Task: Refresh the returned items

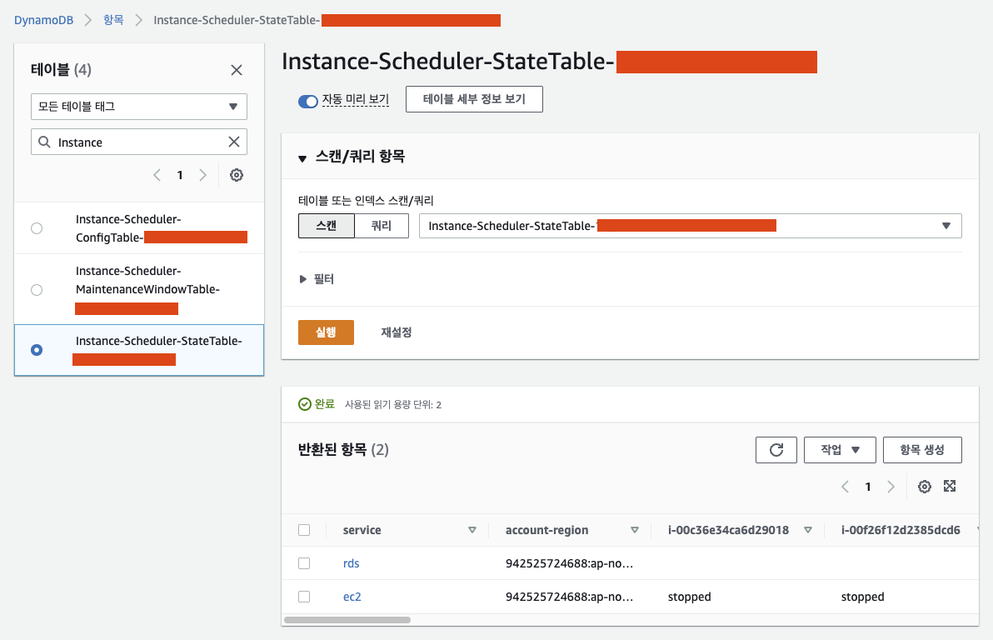Action: [776, 450]
